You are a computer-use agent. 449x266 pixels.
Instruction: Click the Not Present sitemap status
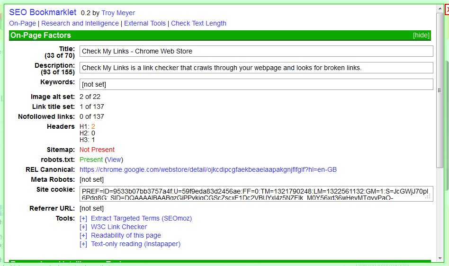pos(97,150)
